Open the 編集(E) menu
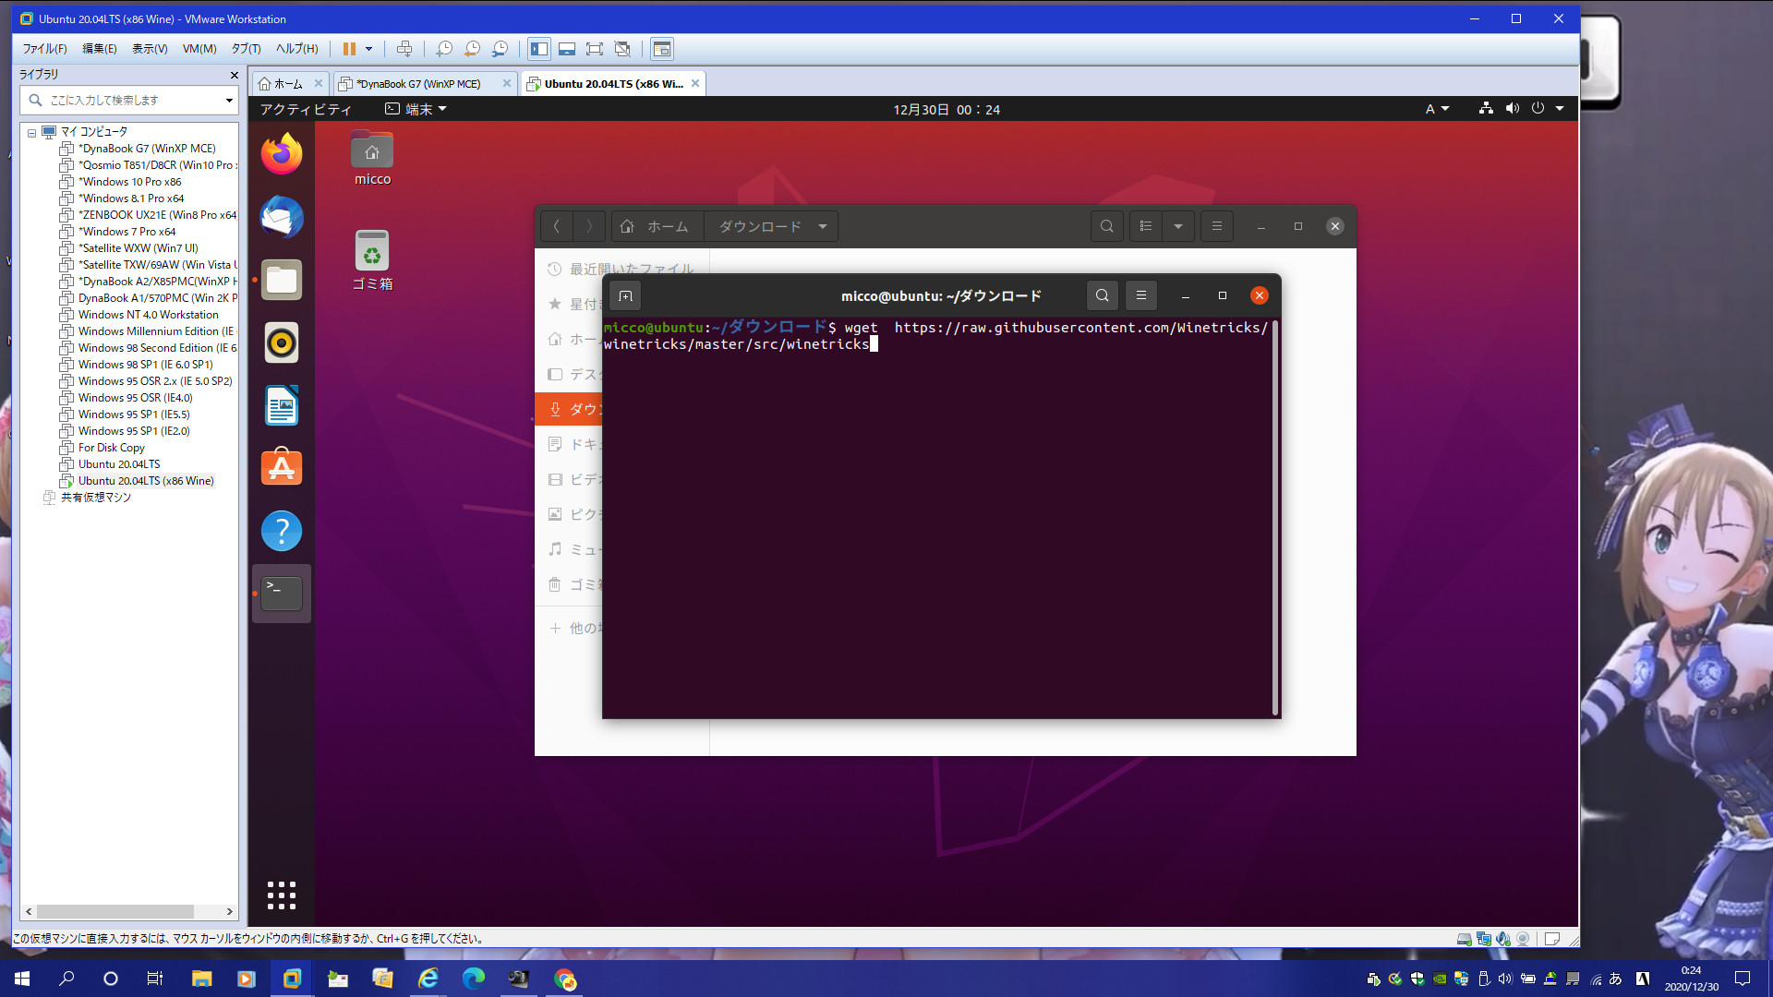The width and height of the screenshot is (1773, 997). (100, 49)
